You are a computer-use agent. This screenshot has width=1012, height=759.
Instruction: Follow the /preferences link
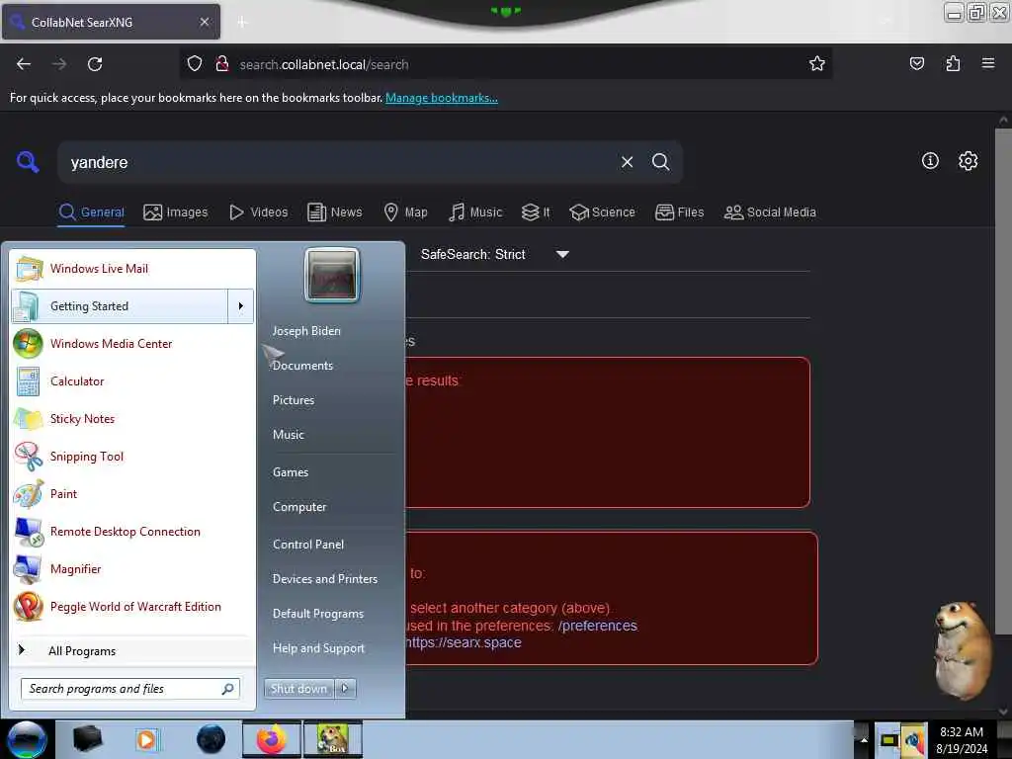tap(598, 626)
